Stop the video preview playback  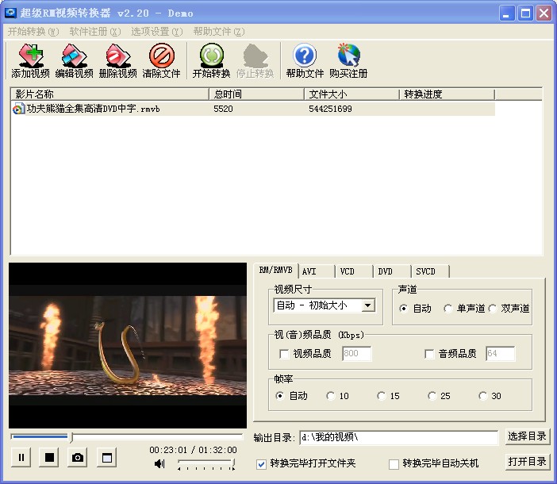click(49, 457)
